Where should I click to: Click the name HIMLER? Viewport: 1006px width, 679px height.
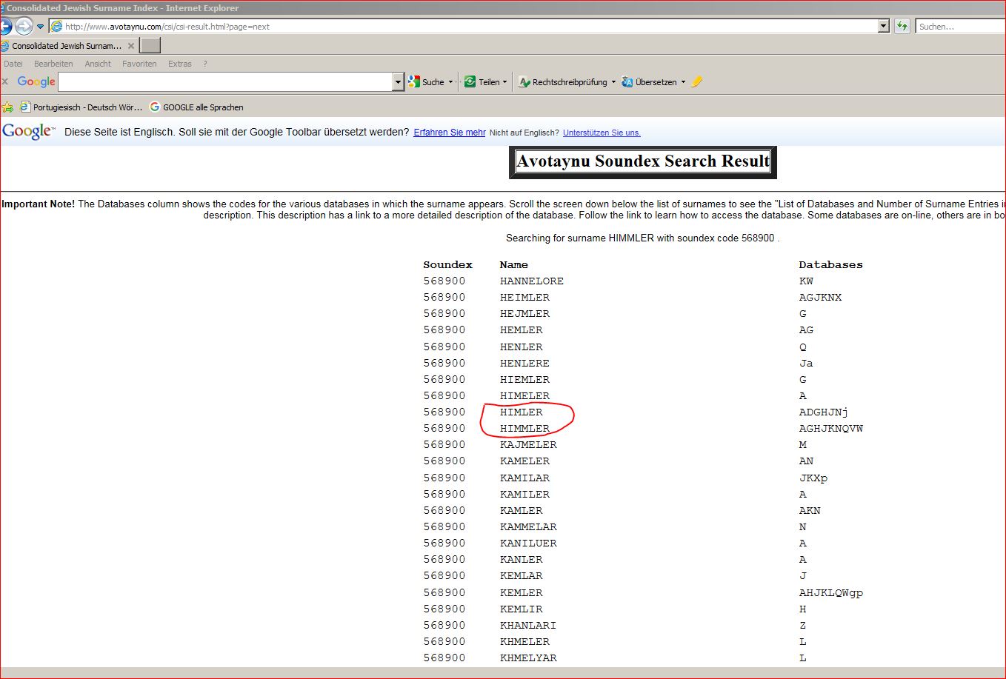(521, 412)
